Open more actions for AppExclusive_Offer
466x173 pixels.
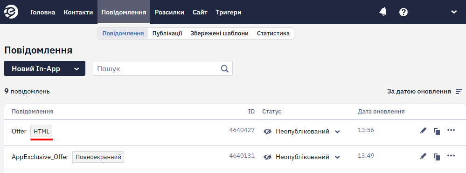point(451,155)
